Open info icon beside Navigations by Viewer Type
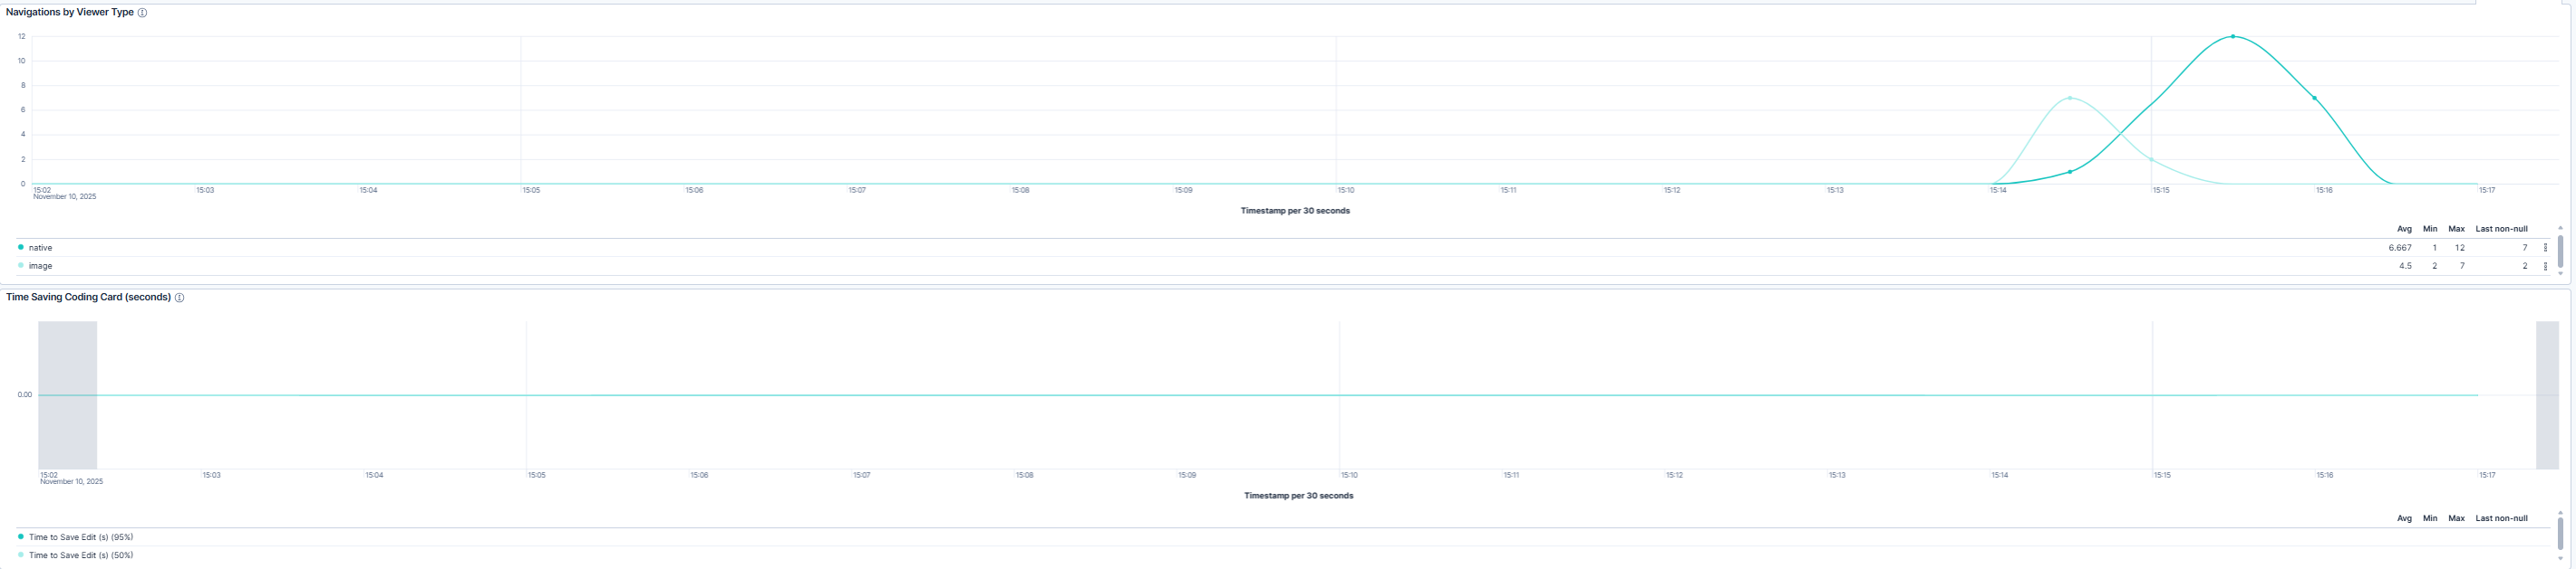This screenshot has height=569, width=2576. coord(142,13)
